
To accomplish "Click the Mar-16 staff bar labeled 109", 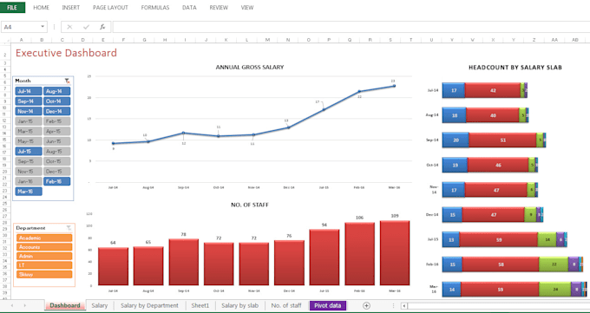I will 395,253.
